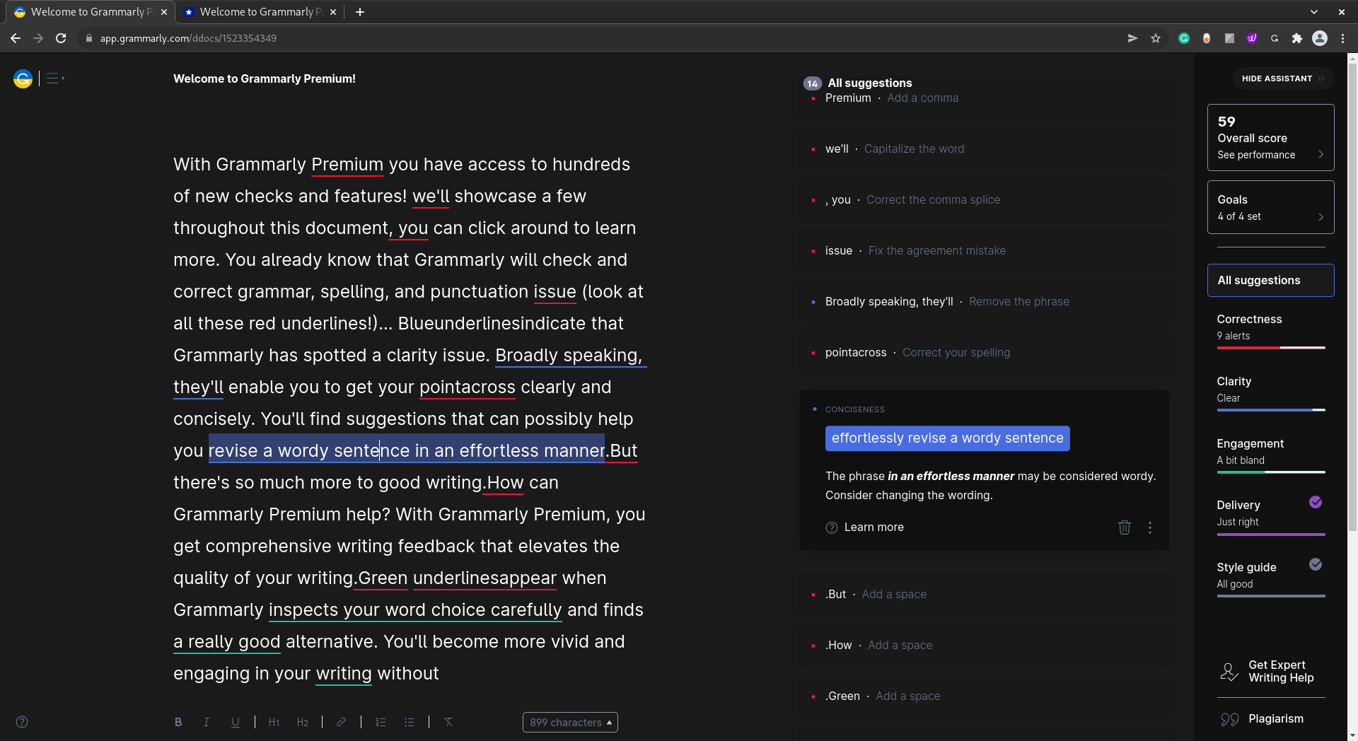Select the All suggestions filter
This screenshot has height=741, width=1358.
pyautogui.click(x=1270, y=280)
